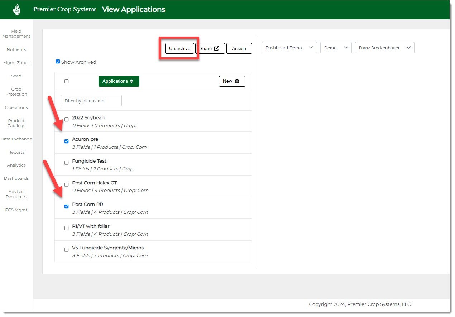
Task: Uncheck the Show Archived checkbox
Action: pos(58,62)
